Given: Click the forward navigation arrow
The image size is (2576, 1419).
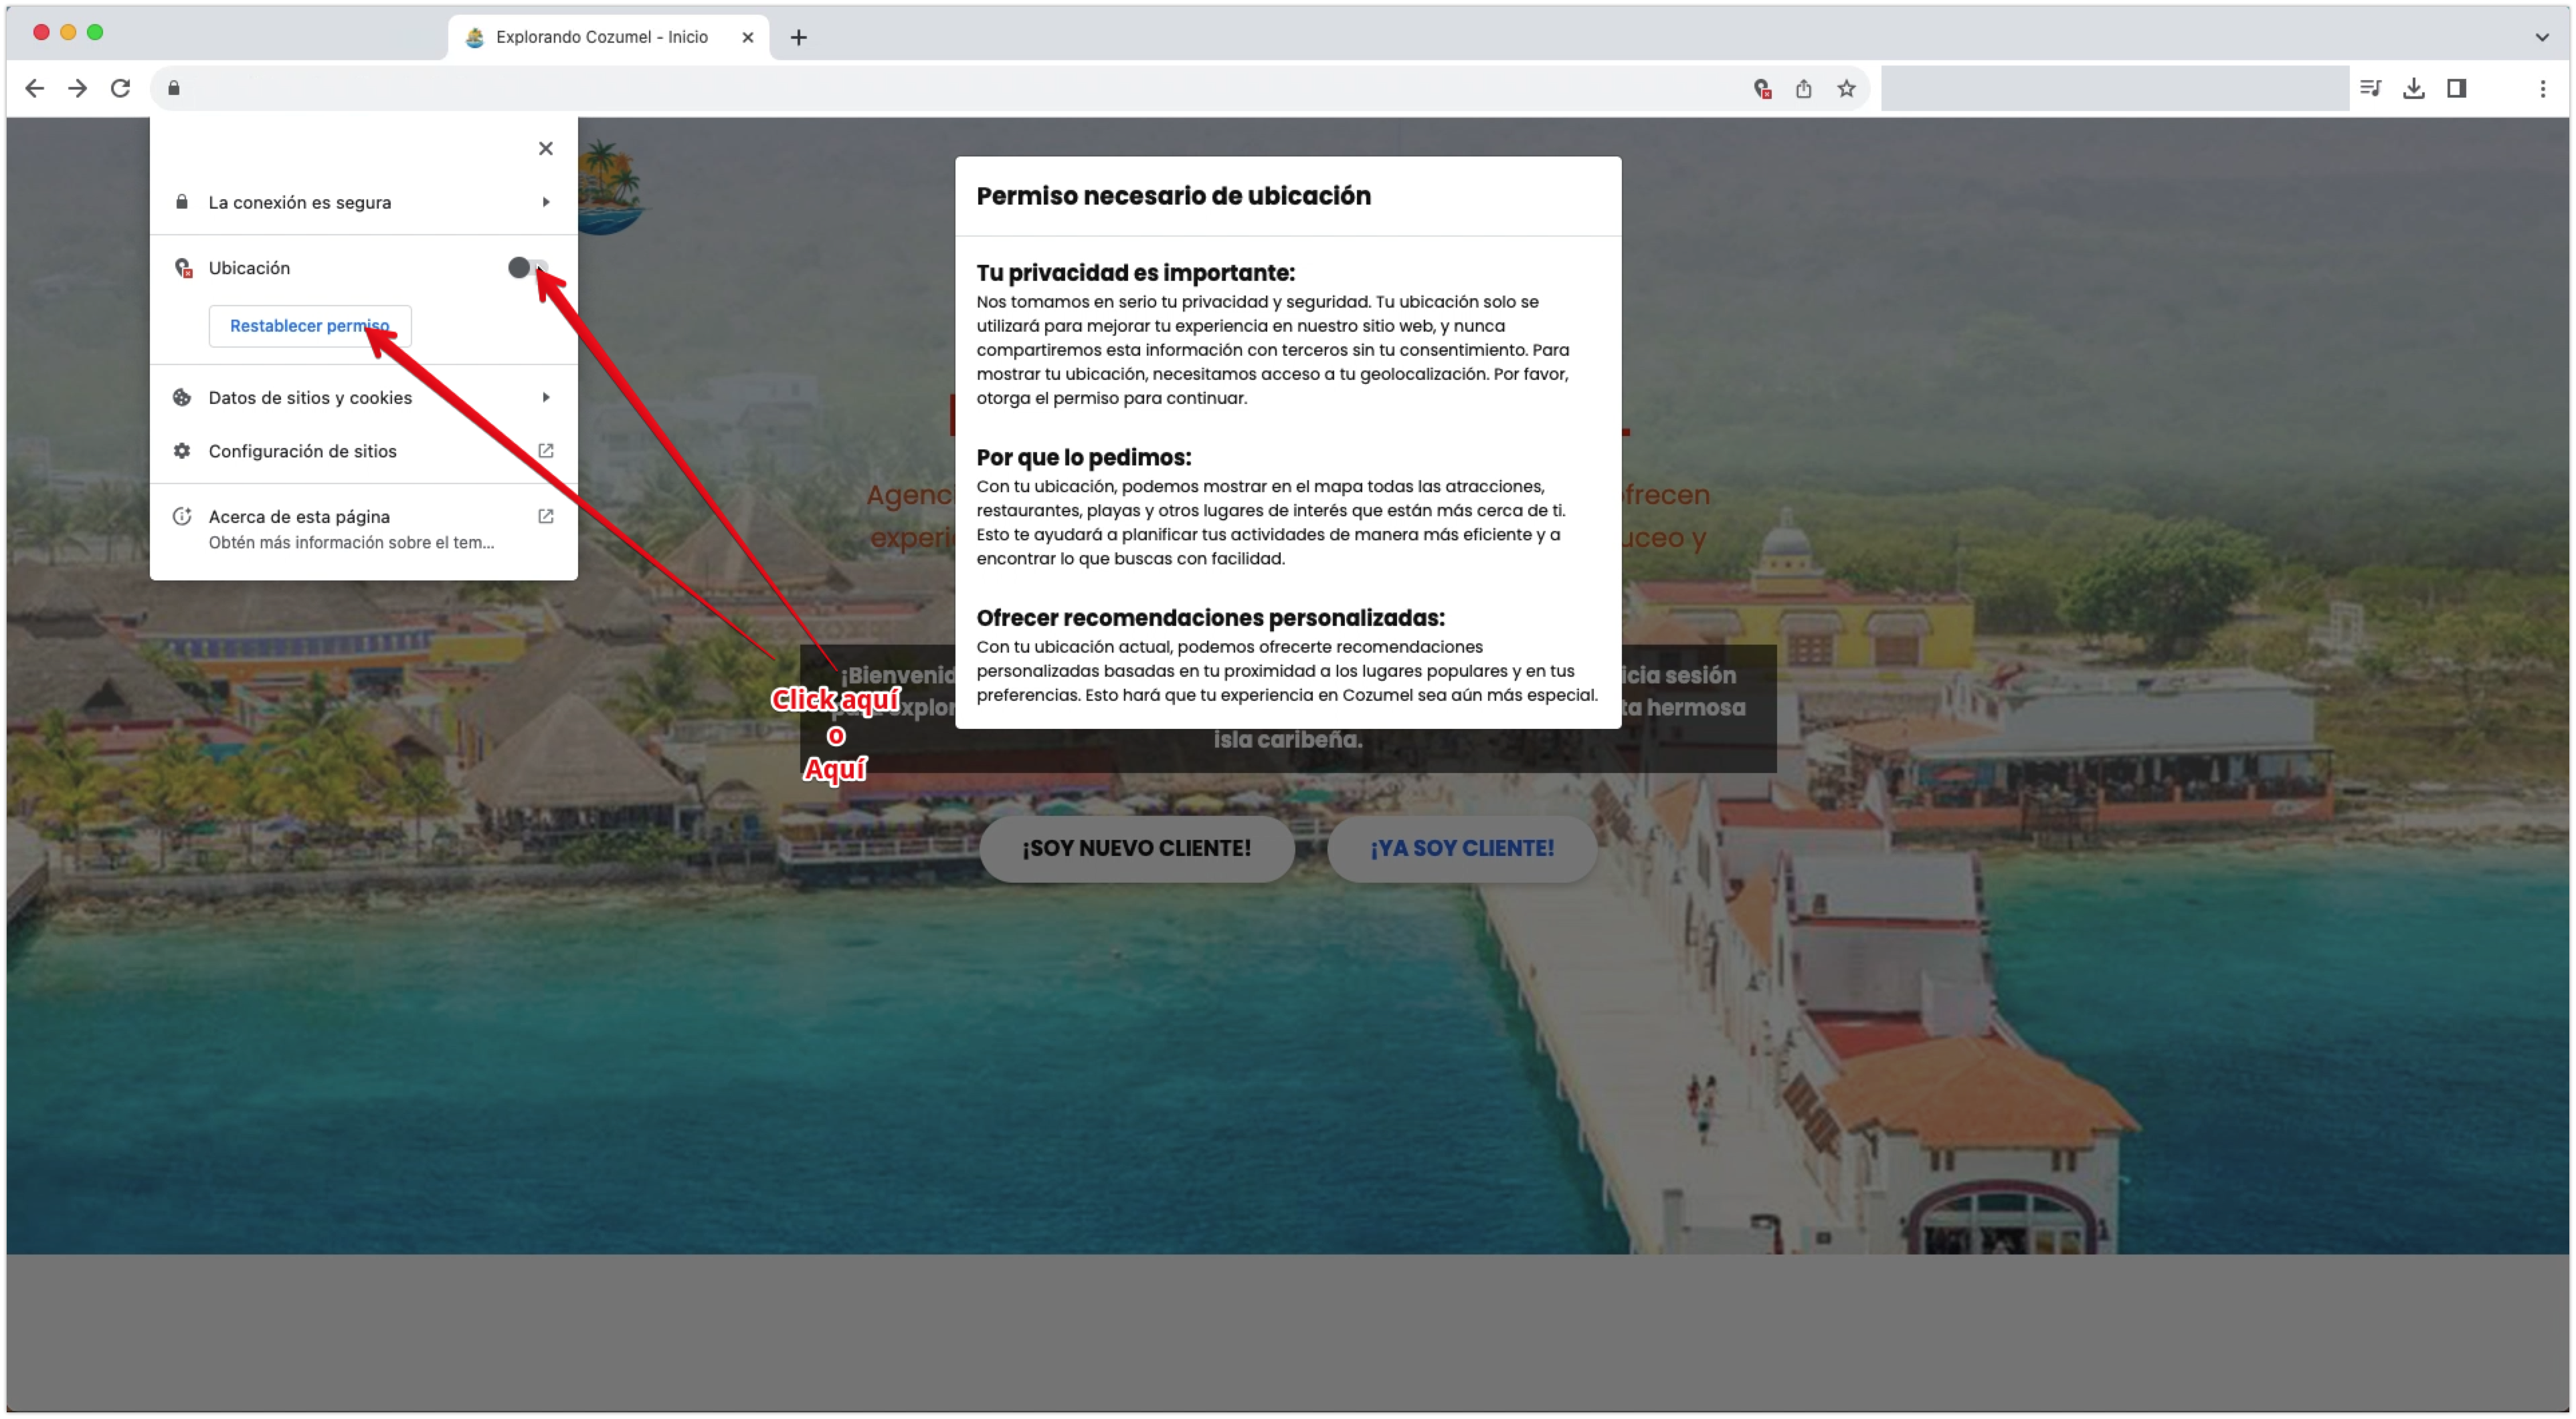Looking at the screenshot, I should tap(77, 88).
